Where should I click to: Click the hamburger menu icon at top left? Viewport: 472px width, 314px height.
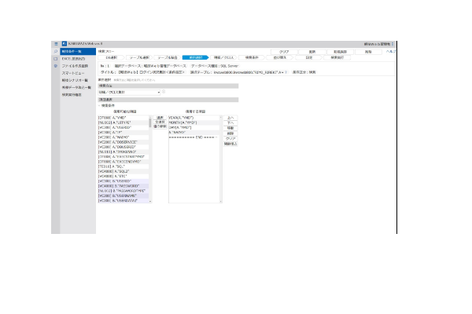(55, 44)
